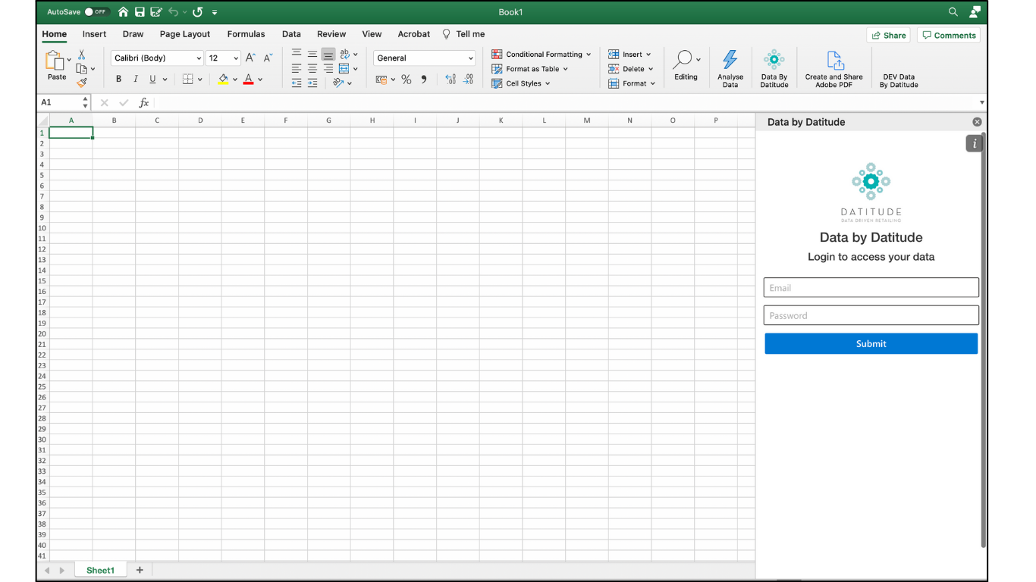Screen dimensions: 1036x582
Task: Activate the Format Painter brush
Action: coord(81,83)
